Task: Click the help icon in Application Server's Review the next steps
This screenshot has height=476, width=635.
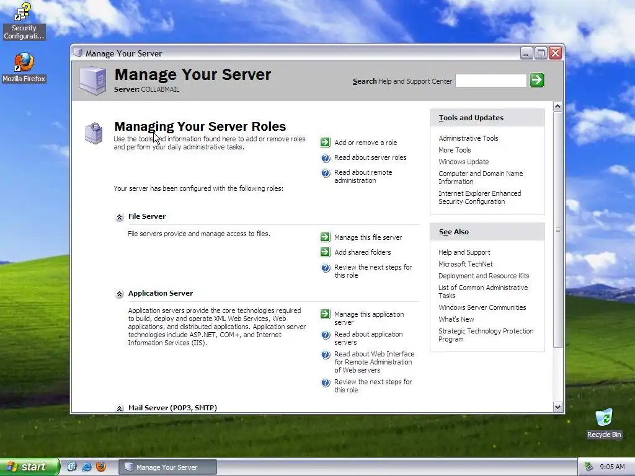Action: point(326,382)
